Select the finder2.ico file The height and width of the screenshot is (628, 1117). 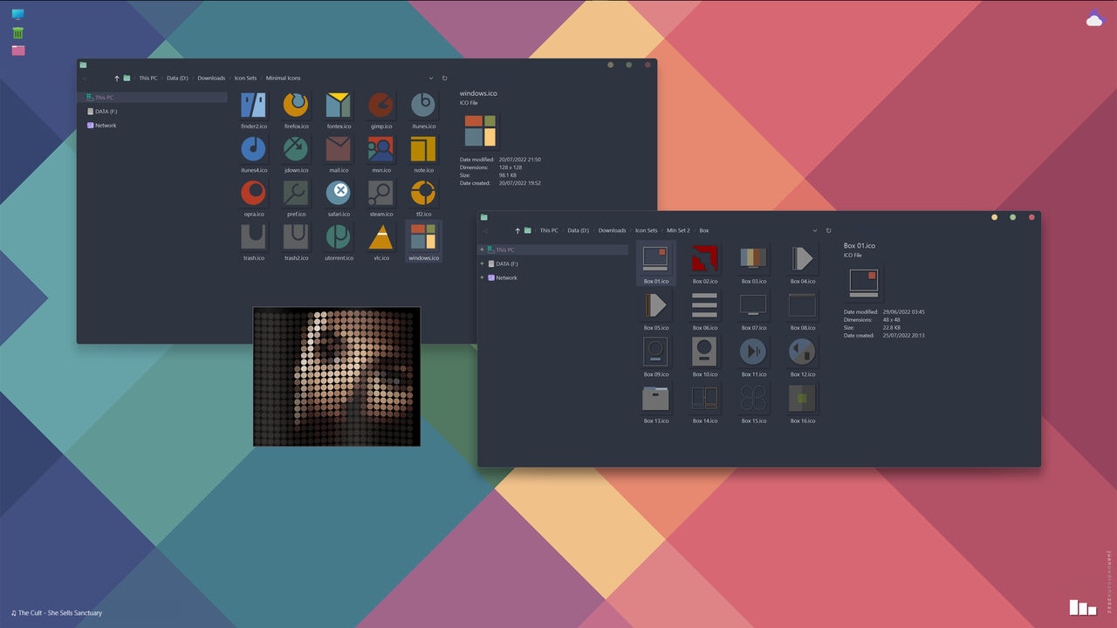254,111
